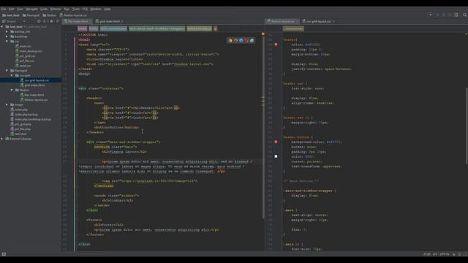Expand the image folder
This screenshot has height=263, width=468.
click(x=7, y=104)
